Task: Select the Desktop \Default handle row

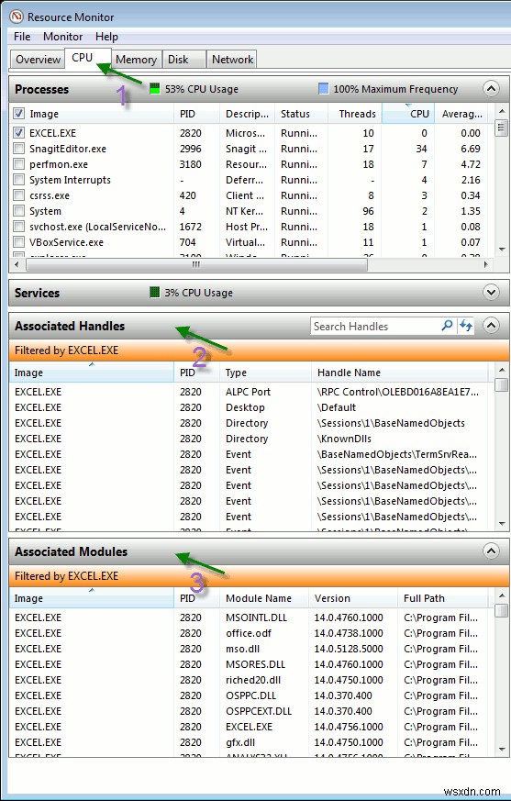Action: (x=249, y=407)
